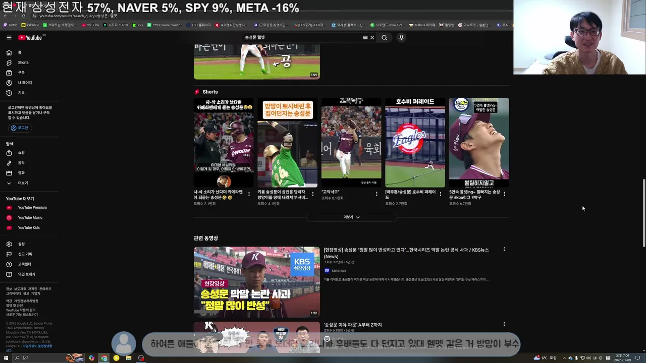Click the YouTube logo
The width and height of the screenshot is (646, 363).
31,37
